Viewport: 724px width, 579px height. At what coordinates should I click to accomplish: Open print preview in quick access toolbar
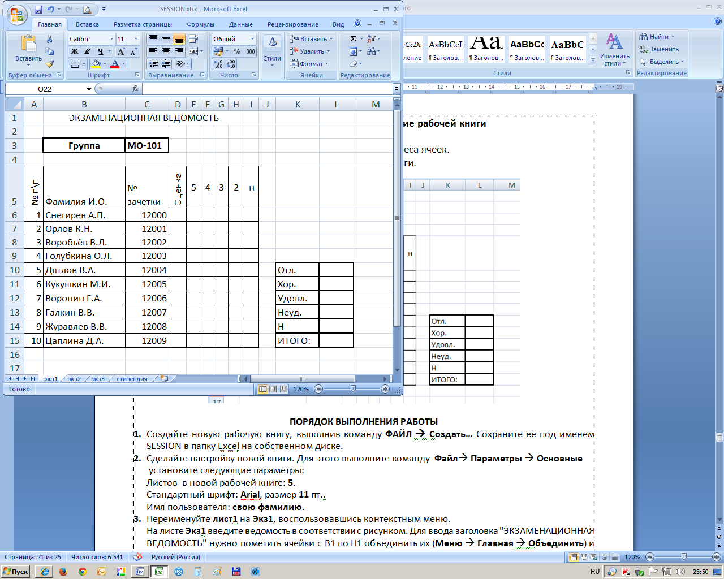point(87,10)
